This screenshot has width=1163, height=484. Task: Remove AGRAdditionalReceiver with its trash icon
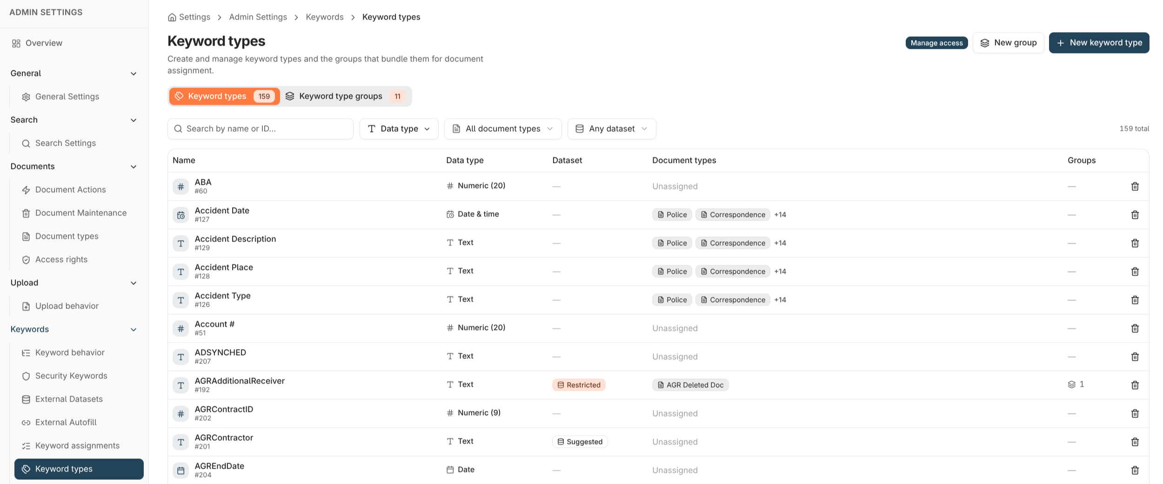pyautogui.click(x=1135, y=385)
